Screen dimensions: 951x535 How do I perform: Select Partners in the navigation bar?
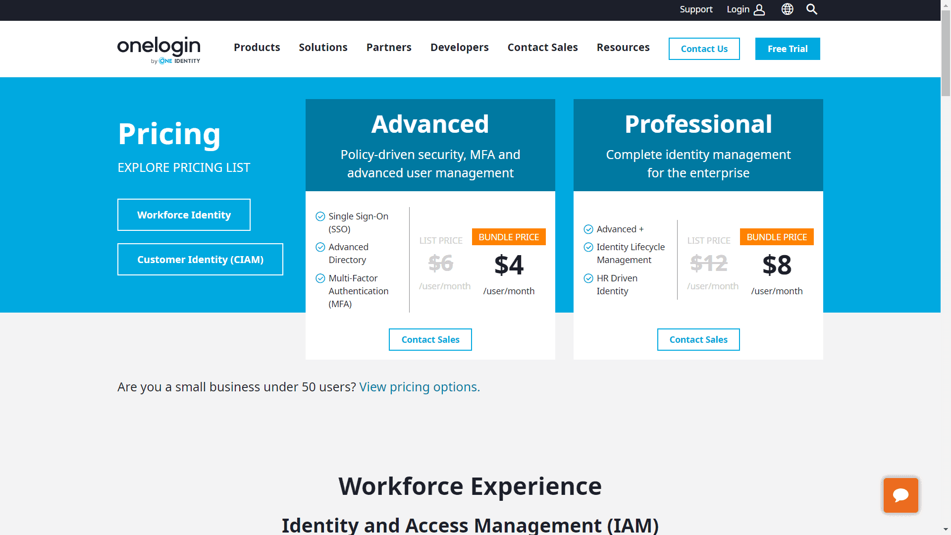[389, 47]
